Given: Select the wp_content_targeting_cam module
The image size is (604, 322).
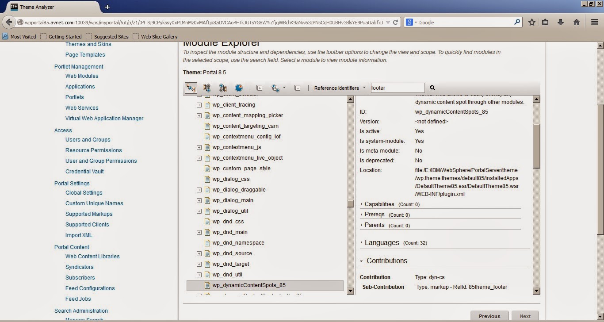Looking at the screenshot, I should [x=245, y=126].
